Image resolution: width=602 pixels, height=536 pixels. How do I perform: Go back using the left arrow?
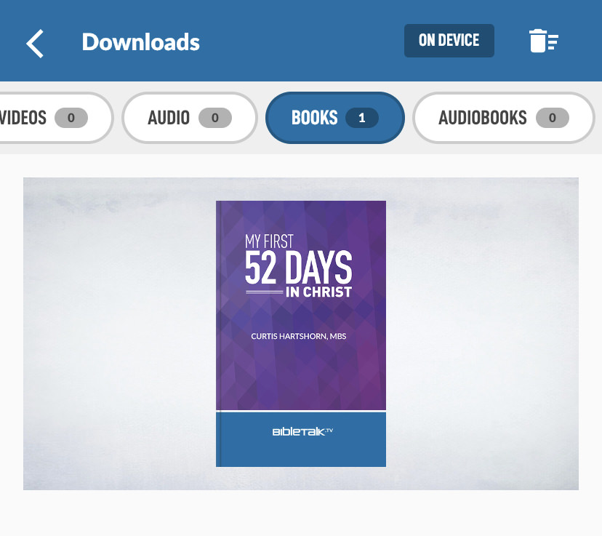click(35, 44)
